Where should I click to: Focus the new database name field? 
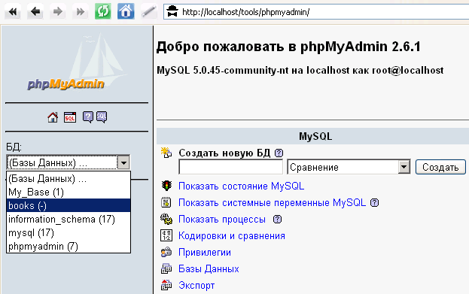pyautogui.click(x=230, y=167)
